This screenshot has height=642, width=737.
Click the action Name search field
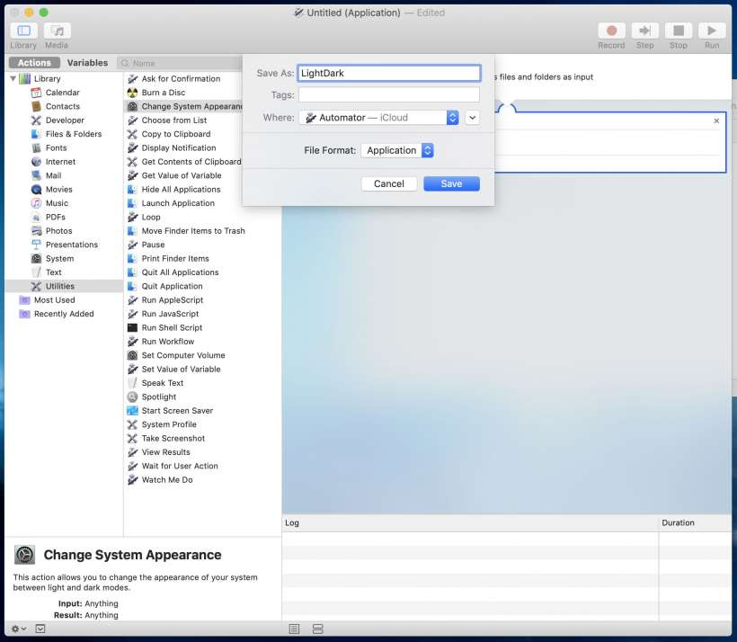pyautogui.click(x=181, y=63)
